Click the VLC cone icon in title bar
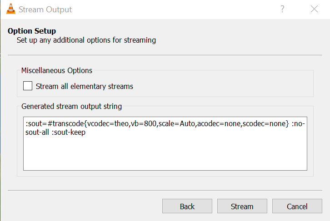 point(10,9)
